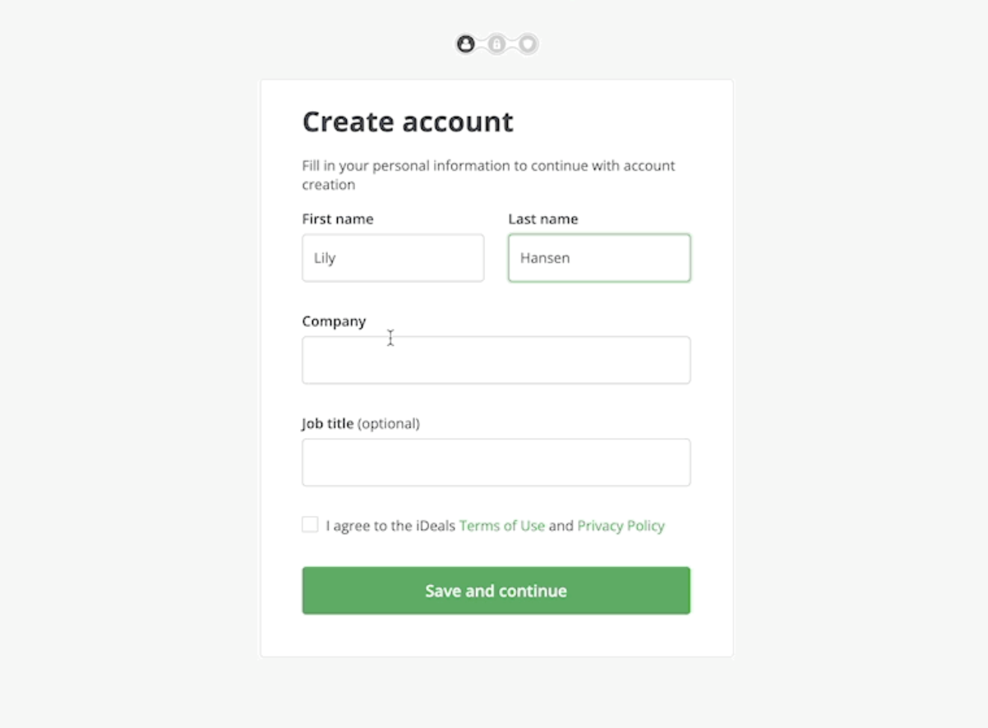Tick the agree to iDeals terms checkbox
This screenshot has height=728, width=988.
point(310,524)
